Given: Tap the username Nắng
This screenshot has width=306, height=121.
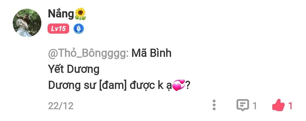Looking at the screenshot, I should coord(61,14).
